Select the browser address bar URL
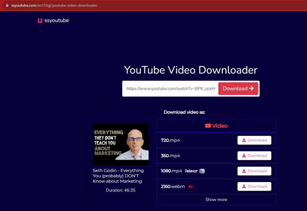Image resolution: width=307 pixels, height=211 pixels. pyautogui.click(x=54, y=5)
